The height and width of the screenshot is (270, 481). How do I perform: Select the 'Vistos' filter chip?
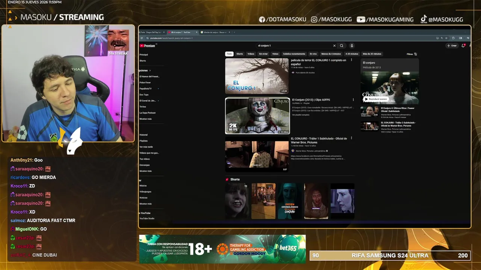point(275,54)
